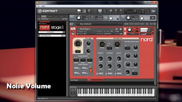Click the View minimize icon in toolbar
Viewport: 182px width, 102px height.
[x=148, y=11]
